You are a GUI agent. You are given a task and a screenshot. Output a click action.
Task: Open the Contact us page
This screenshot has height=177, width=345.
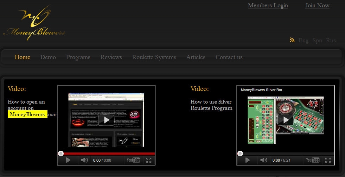[229, 57]
